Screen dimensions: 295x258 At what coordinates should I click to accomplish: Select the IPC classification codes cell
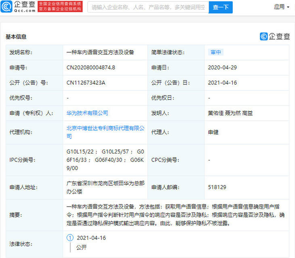coord(105,160)
